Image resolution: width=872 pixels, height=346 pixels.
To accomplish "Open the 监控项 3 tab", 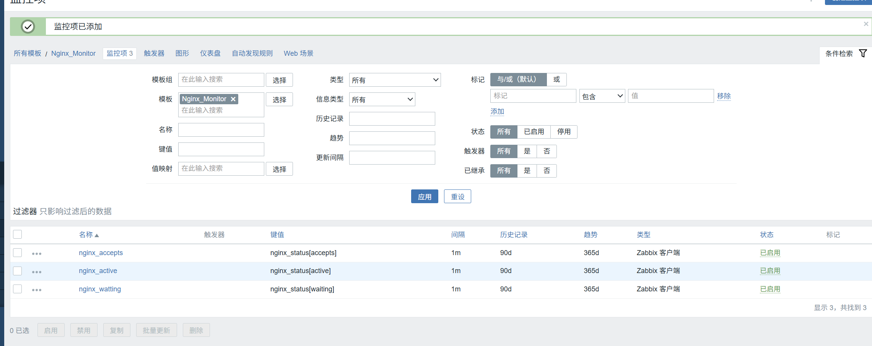I will point(120,53).
